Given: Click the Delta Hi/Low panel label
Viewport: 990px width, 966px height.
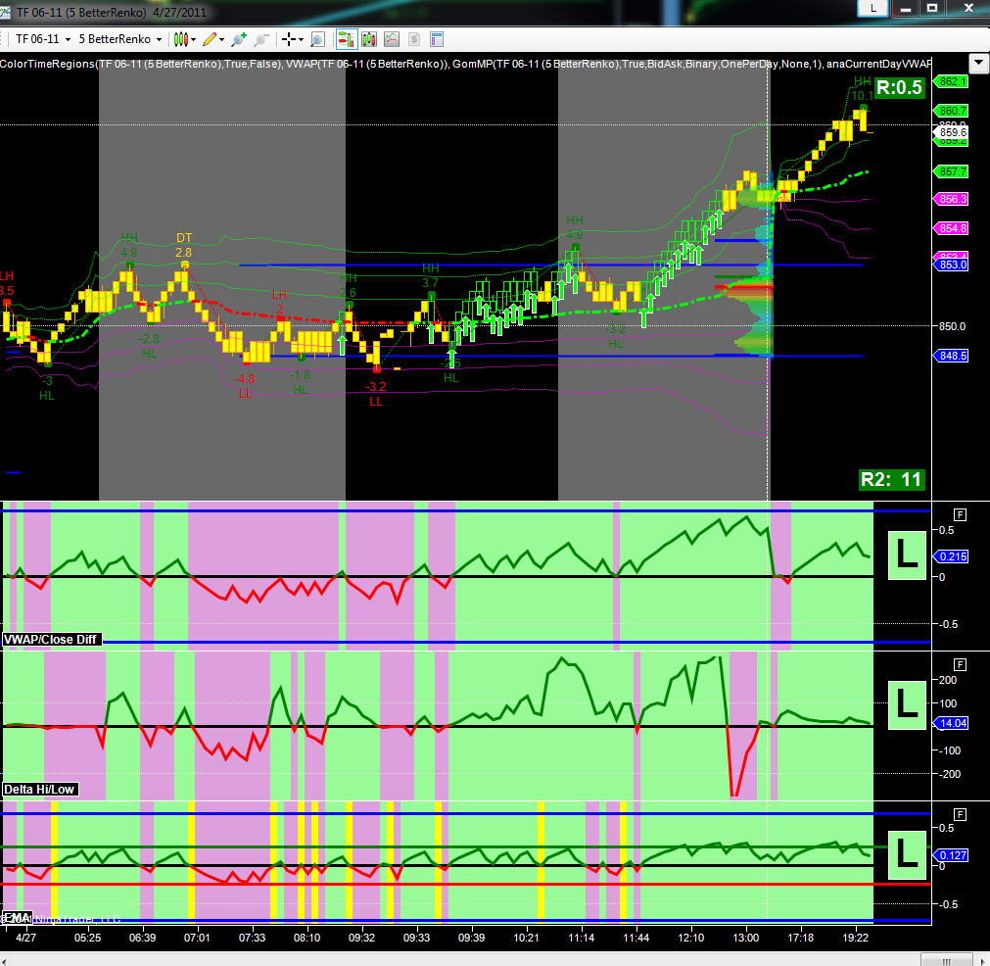Looking at the screenshot, I should 40,789.
